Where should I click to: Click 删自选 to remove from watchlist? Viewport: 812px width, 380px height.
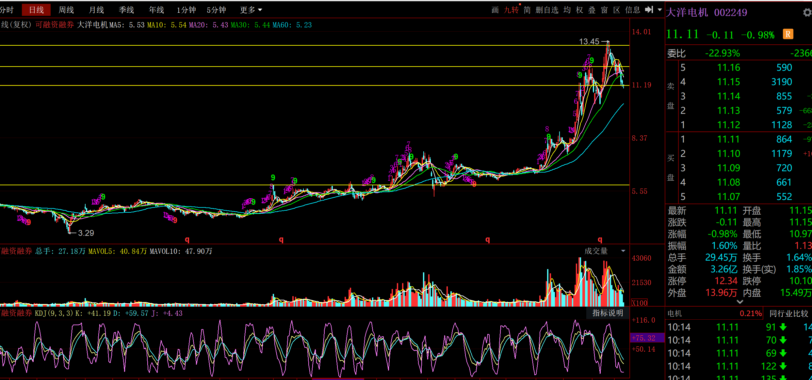pos(547,10)
